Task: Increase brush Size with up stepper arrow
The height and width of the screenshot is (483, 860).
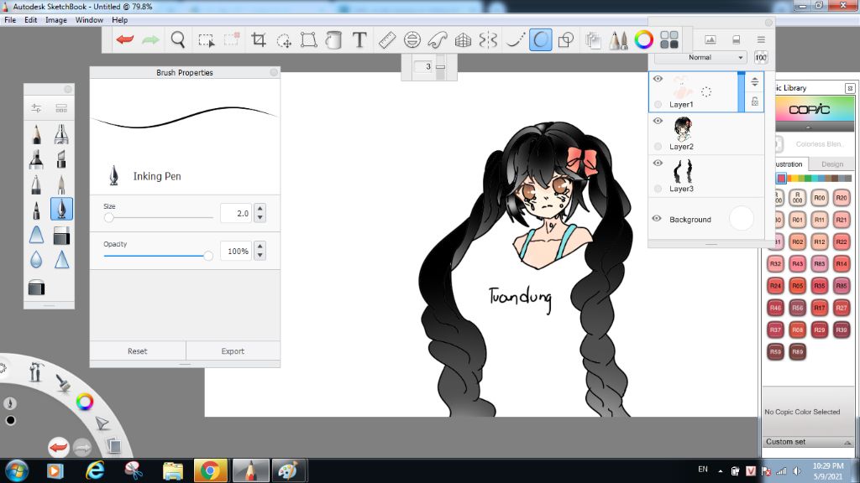Action: point(260,209)
